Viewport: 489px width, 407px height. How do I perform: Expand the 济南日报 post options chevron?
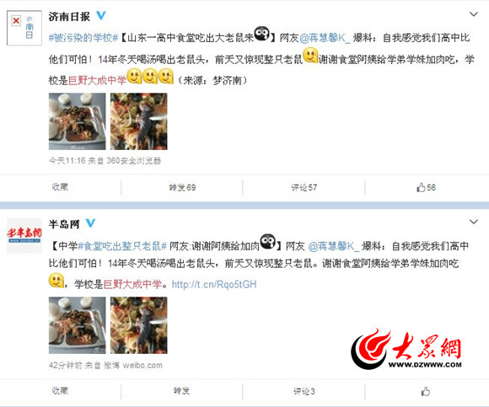point(474,14)
